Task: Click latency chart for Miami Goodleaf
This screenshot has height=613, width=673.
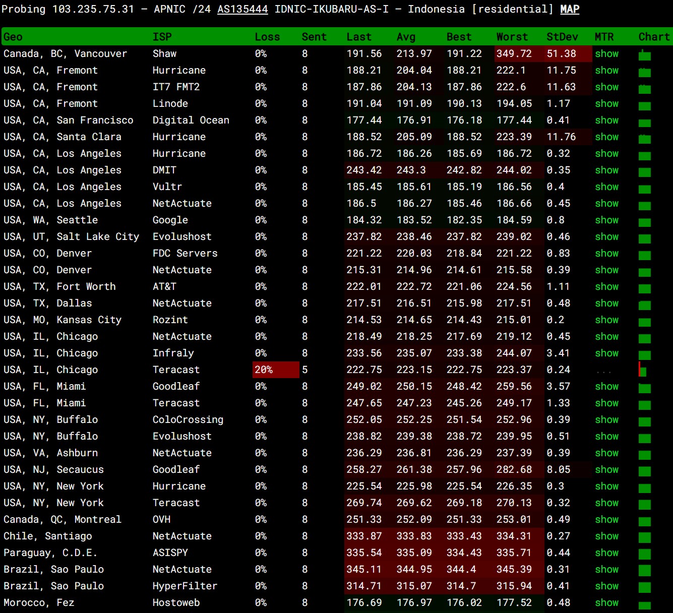Action: pyautogui.click(x=644, y=388)
